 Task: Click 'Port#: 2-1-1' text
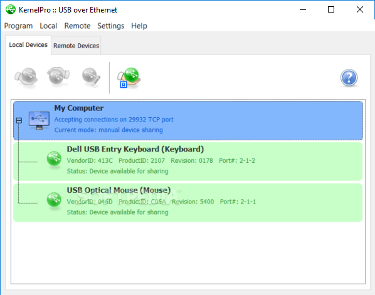pyautogui.click(x=238, y=202)
